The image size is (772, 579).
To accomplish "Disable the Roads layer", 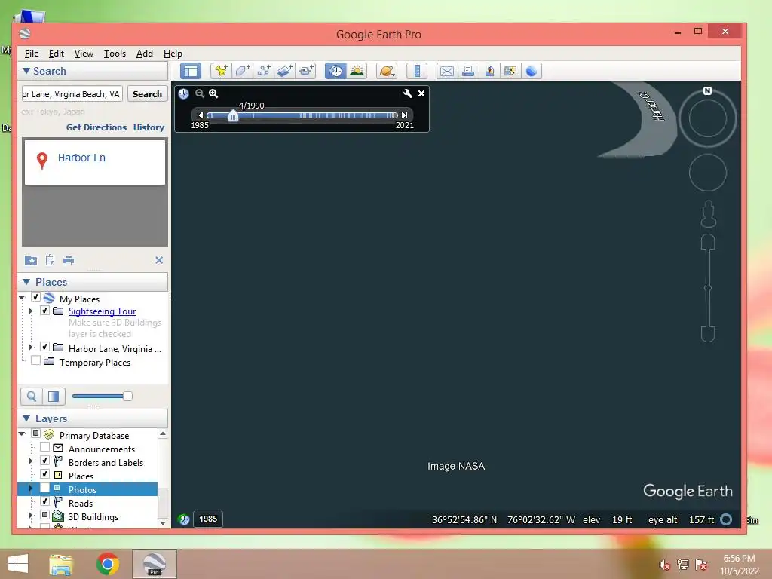I will [44, 501].
